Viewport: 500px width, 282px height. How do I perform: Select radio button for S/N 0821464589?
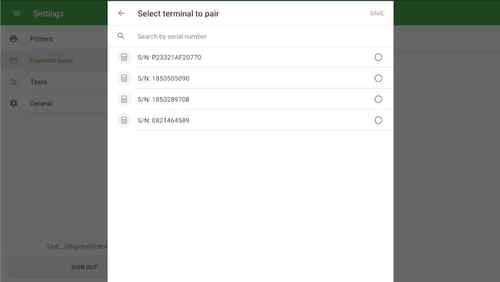378,120
